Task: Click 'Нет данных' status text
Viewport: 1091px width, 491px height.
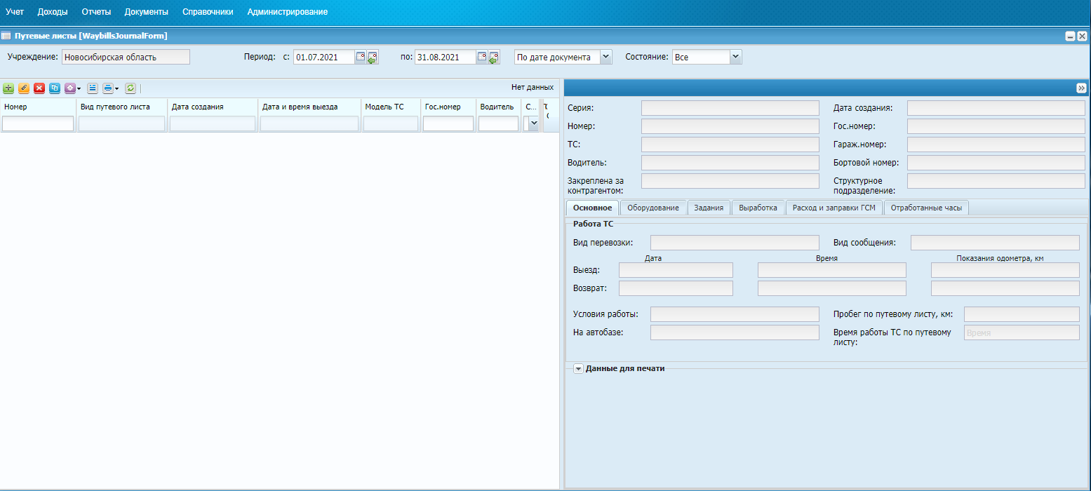Action: [533, 88]
